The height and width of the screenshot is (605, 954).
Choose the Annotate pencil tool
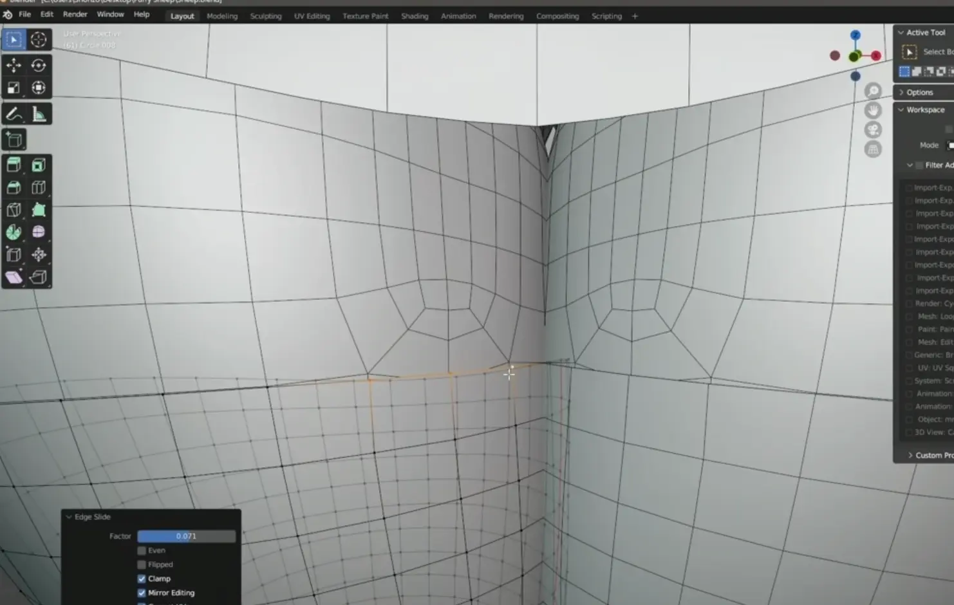click(14, 115)
